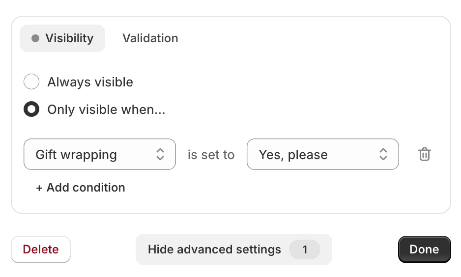
Task: Click the Only visible when... label text
Action: click(107, 110)
